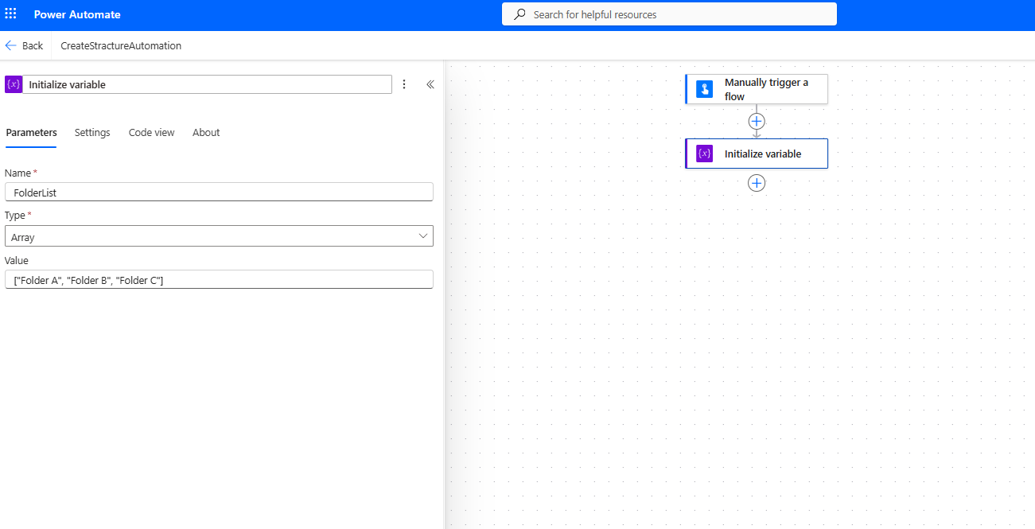Collapse the panel with double chevron icon
Viewport: 1035px width, 529px height.
(430, 84)
